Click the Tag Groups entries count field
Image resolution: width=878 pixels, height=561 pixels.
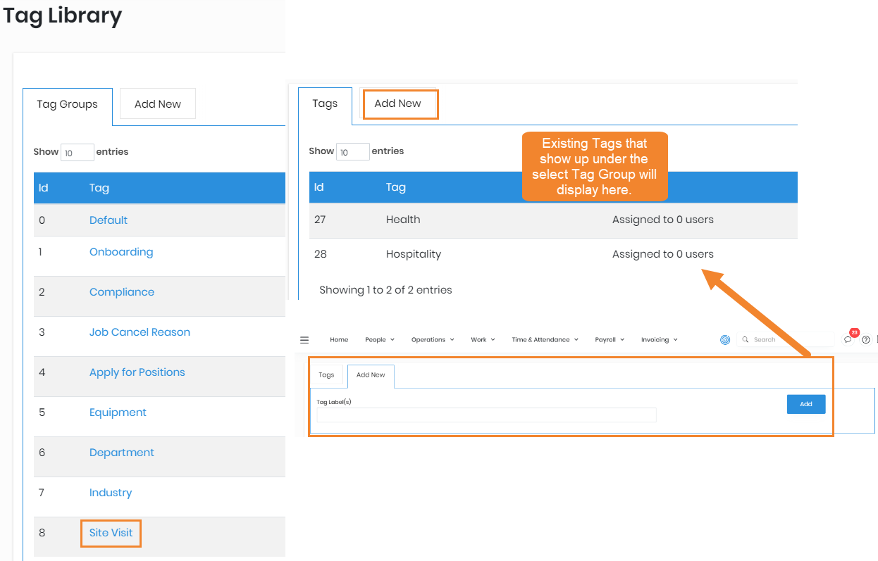coord(77,152)
